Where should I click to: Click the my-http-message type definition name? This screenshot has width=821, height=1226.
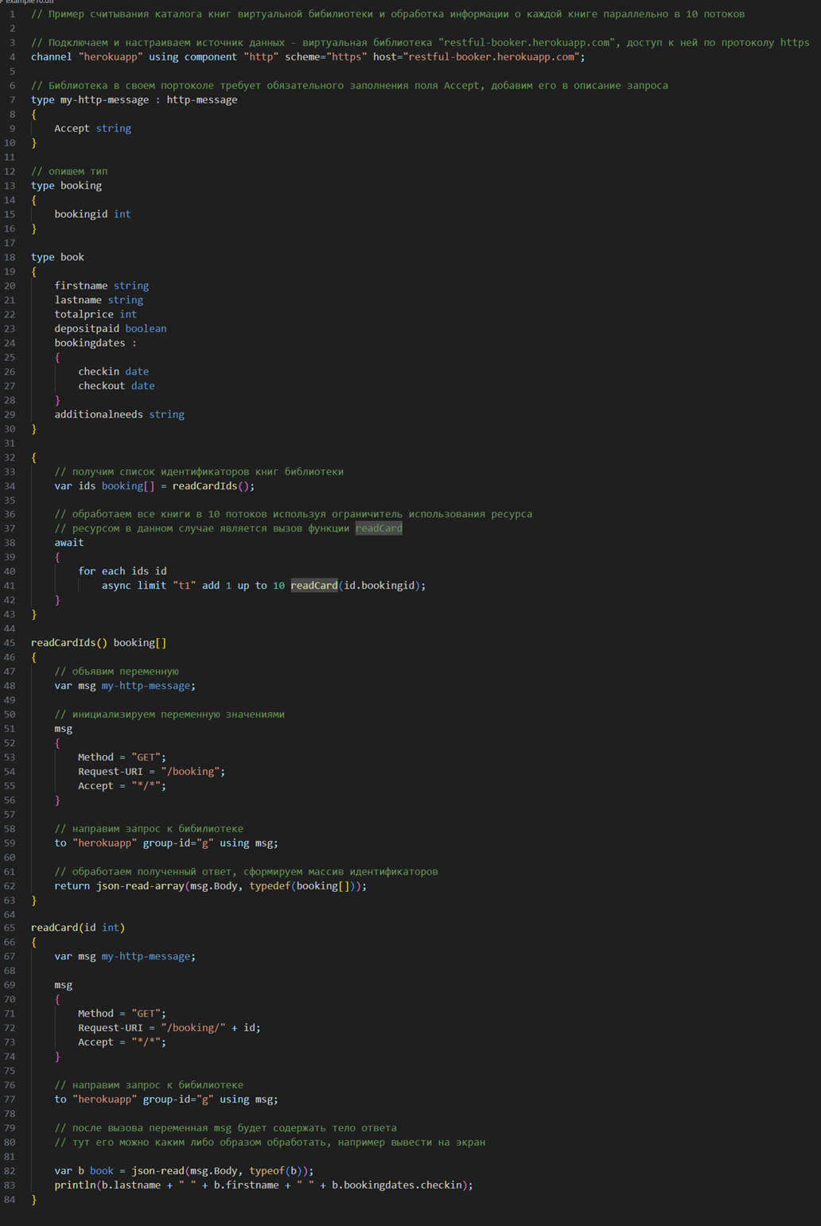[x=104, y=100]
